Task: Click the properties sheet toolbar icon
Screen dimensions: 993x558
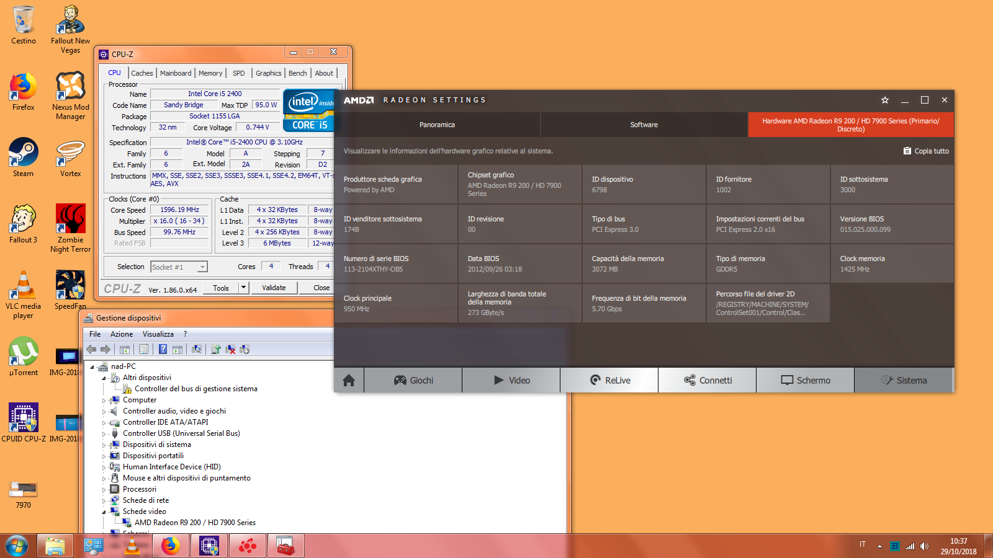Action: point(144,350)
